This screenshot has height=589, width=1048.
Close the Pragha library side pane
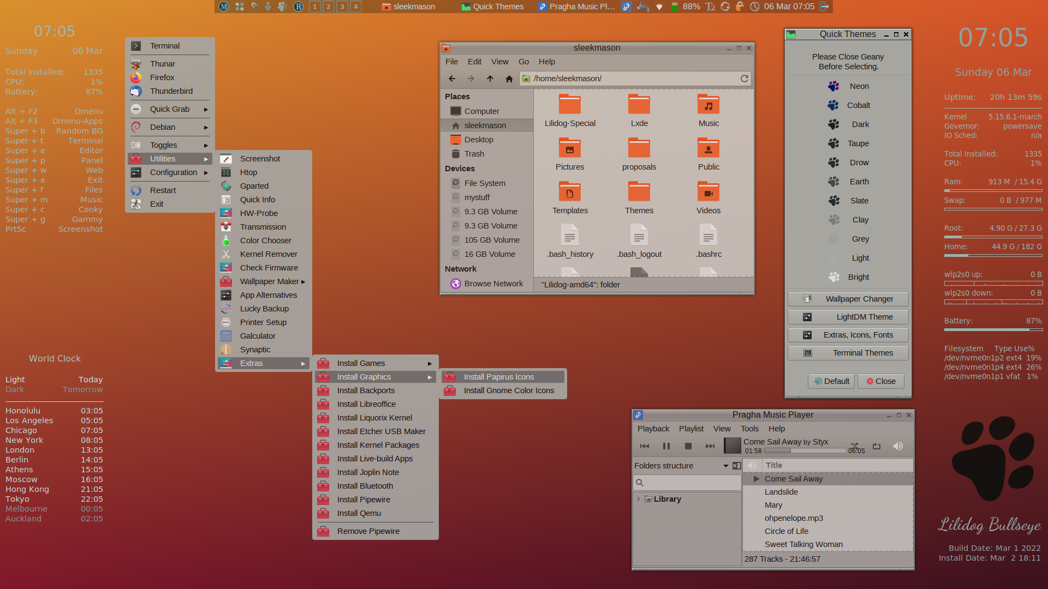tap(736, 466)
